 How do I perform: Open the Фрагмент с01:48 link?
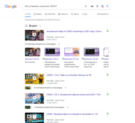tap(71, 59)
